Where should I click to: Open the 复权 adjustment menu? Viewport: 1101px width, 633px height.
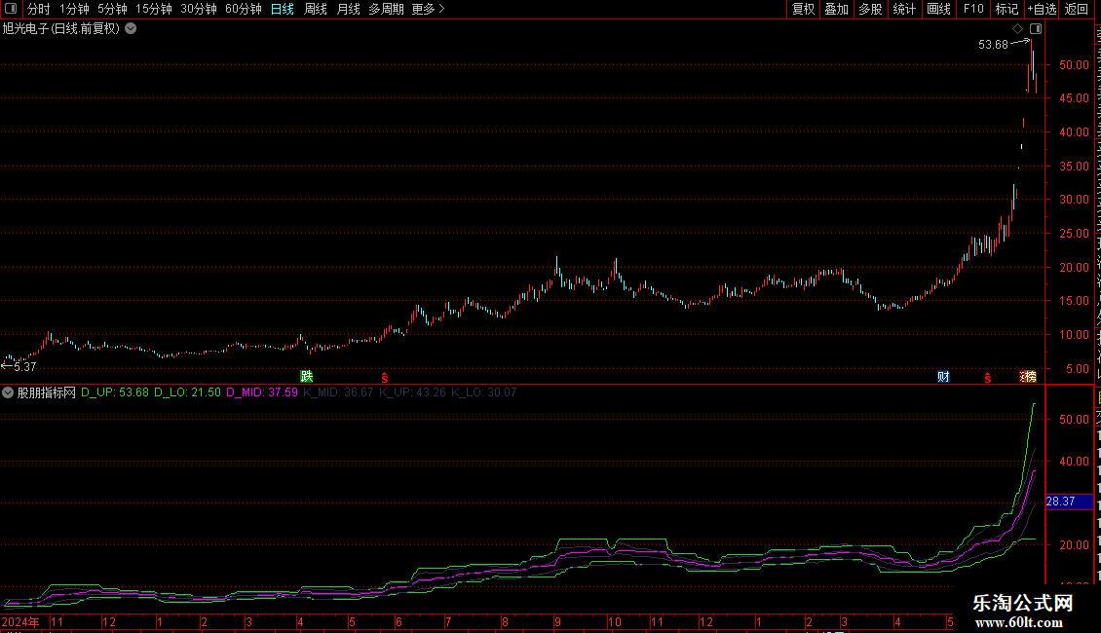point(803,9)
